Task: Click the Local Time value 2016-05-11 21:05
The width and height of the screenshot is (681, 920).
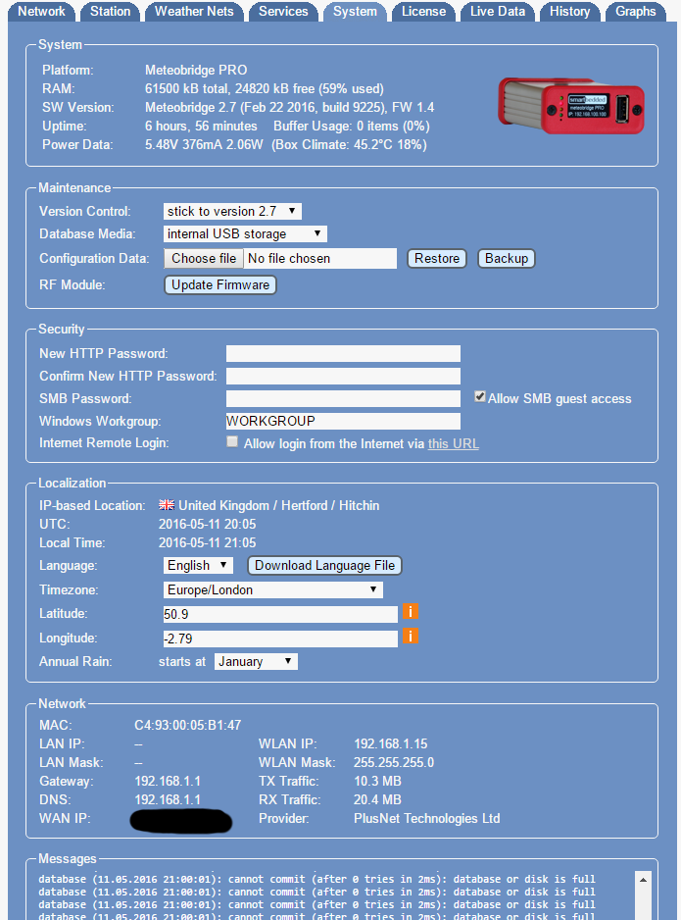Action: pyautogui.click(x=207, y=542)
